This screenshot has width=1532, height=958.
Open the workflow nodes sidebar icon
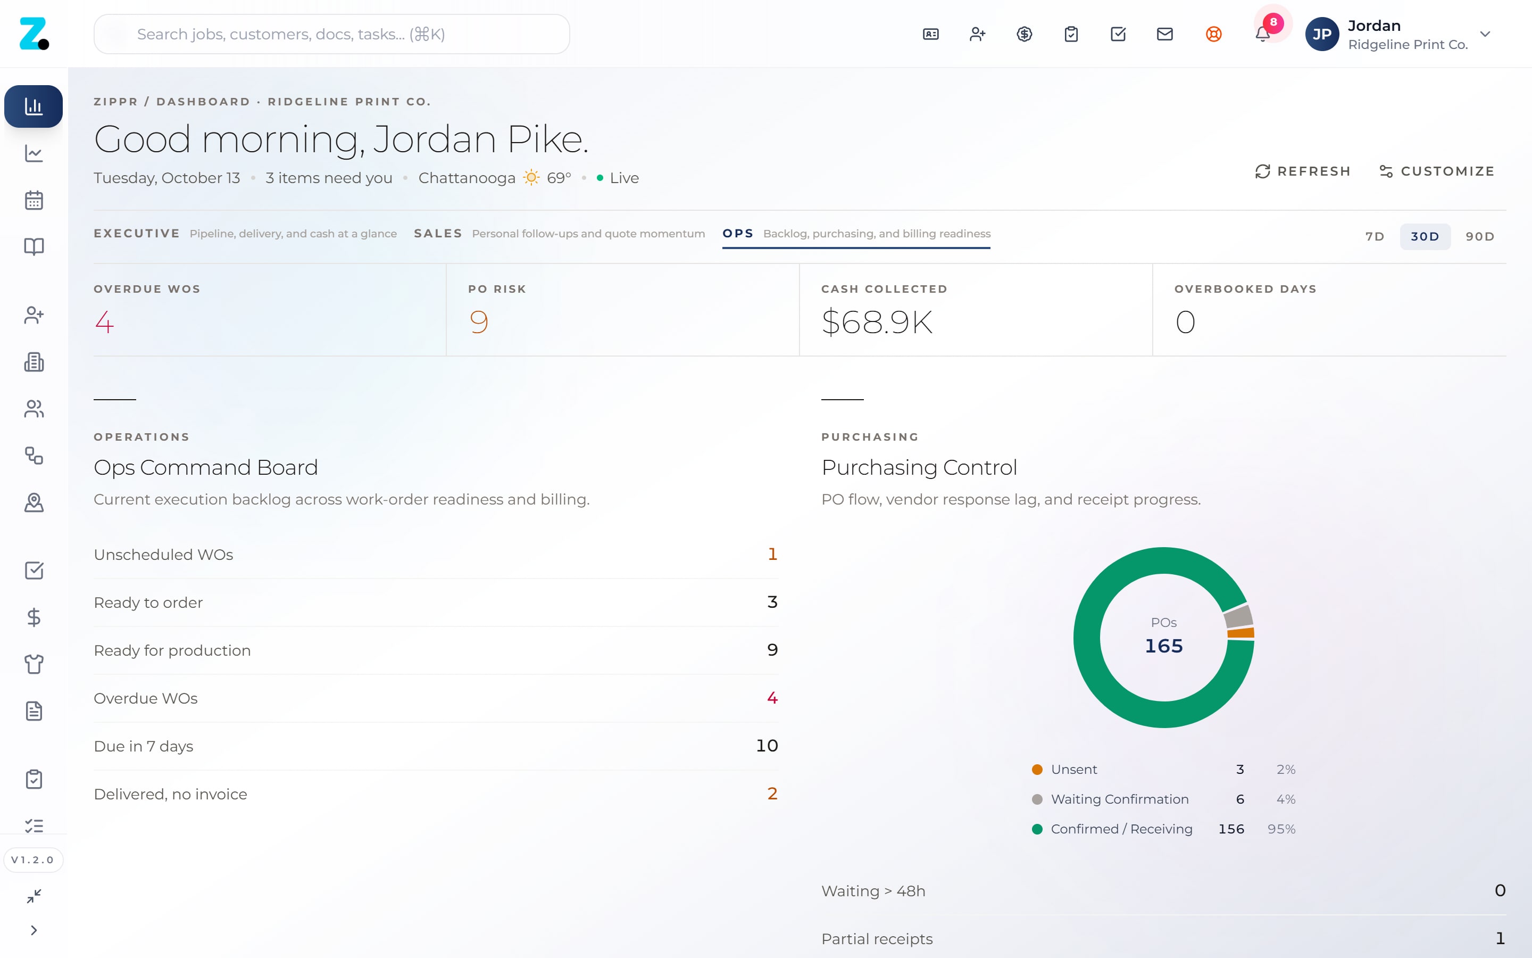[x=34, y=456]
